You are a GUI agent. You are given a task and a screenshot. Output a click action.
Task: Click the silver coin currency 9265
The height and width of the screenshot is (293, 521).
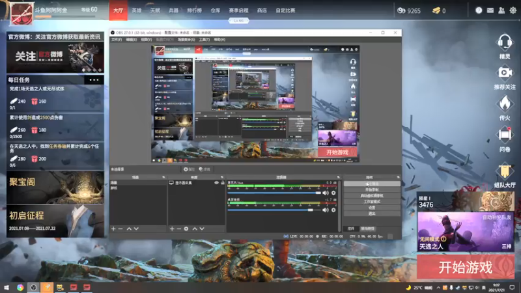(x=409, y=10)
